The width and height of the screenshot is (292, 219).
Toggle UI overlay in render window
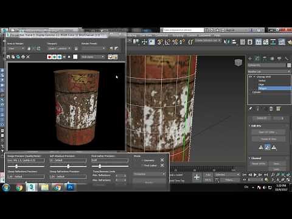(110, 57)
